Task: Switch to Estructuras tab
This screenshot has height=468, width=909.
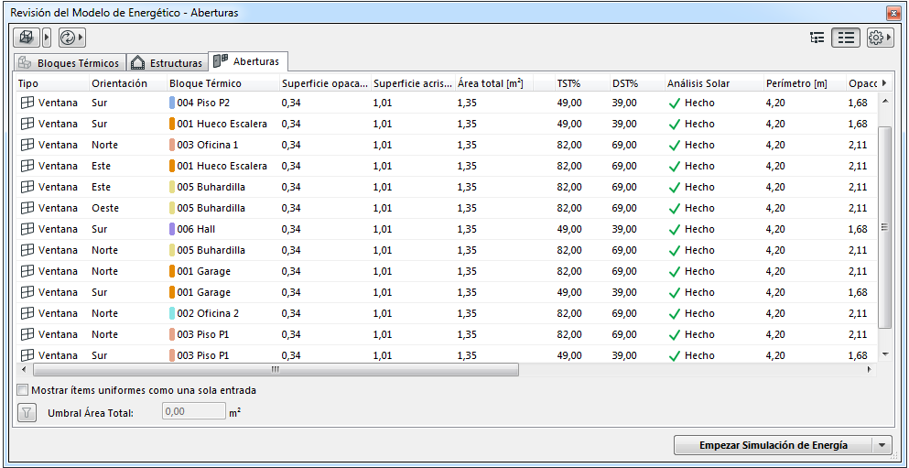Action: pyautogui.click(x=167, y=62)
